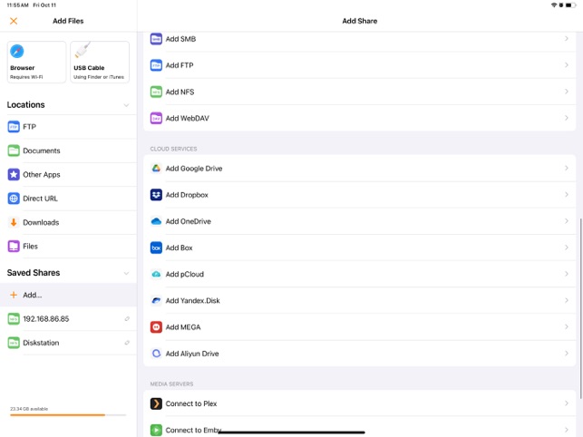Select Other Apps location label

pos(42,175)
